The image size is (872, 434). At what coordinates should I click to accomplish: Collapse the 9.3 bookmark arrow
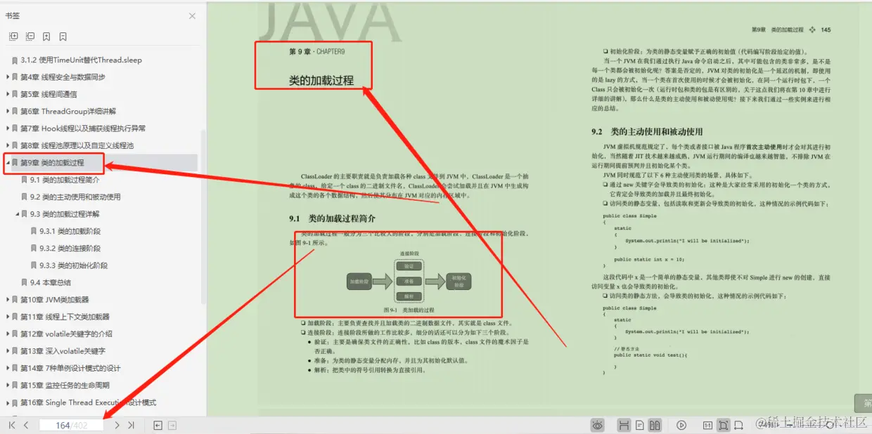coord(17,214)
